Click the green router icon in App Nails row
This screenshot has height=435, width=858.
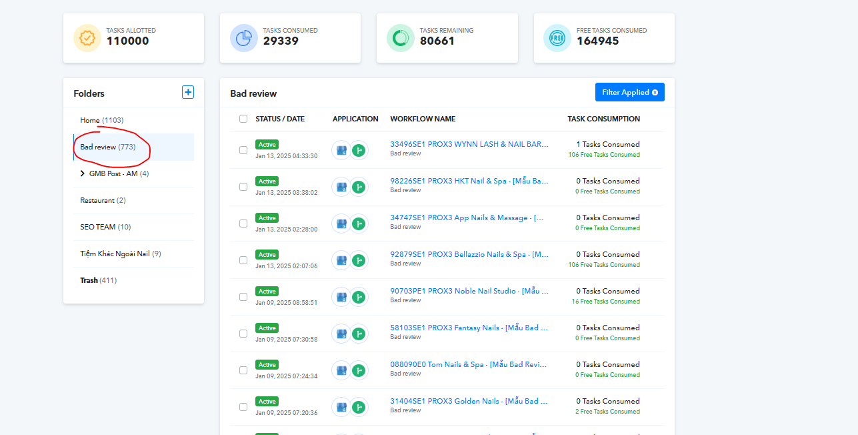[x=359, y=224]
